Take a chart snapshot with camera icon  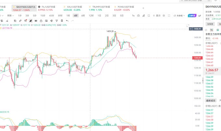[138, 16]
